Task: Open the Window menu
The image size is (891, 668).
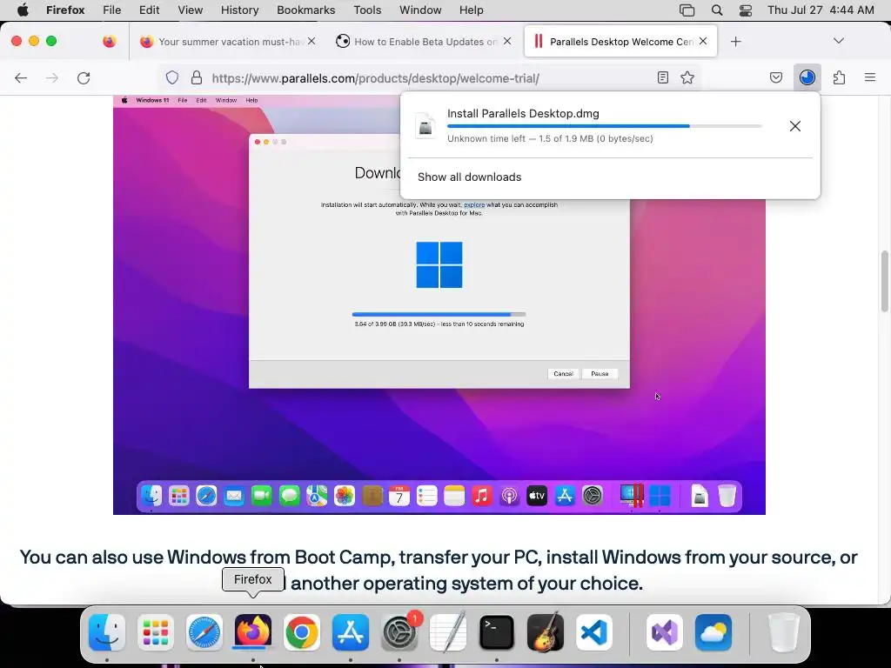Action: [x=420, y=10]
